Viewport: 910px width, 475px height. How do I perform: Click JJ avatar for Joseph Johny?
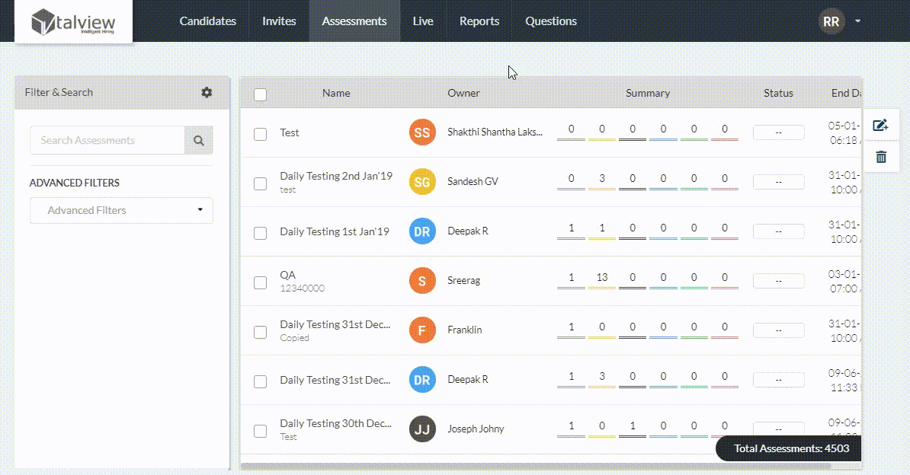tap(422, 429)
